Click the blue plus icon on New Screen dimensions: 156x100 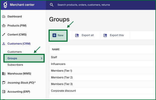pos(54,35)
